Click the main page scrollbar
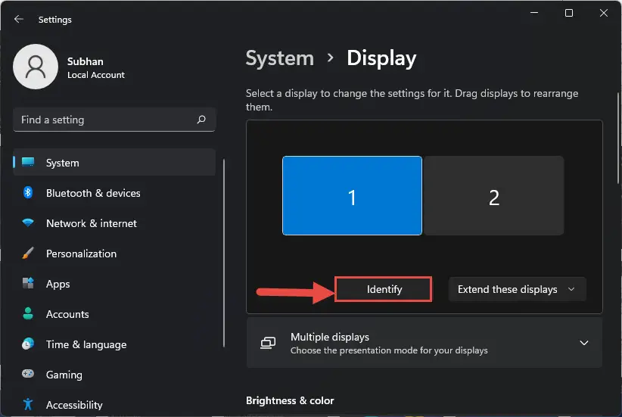Viewport: 622px width, 417px height. pyautogui.click(x=617, y=136)
